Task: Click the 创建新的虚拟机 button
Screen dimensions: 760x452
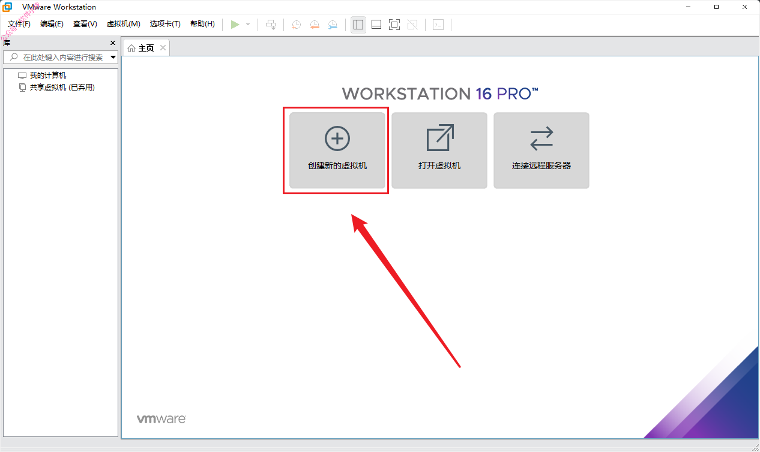Action: click(x=337, y=150)
